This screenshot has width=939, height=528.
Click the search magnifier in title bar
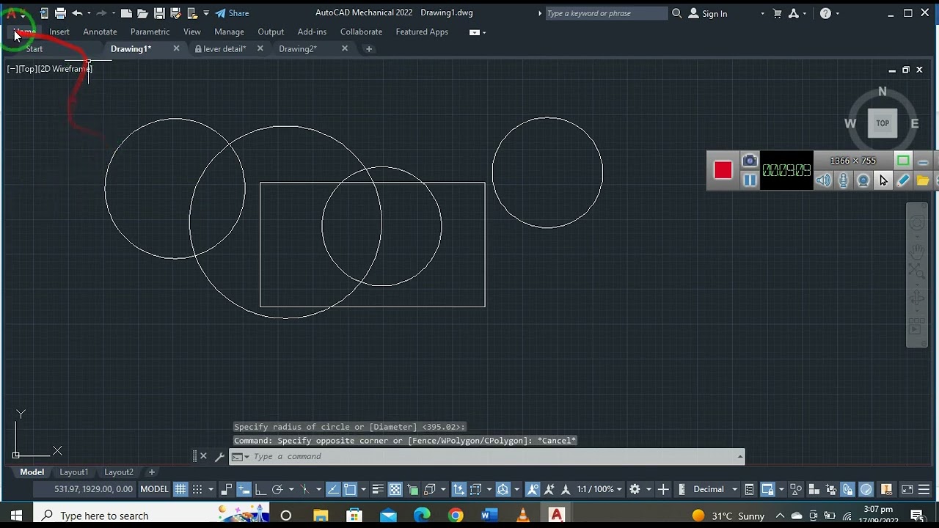[x=676, y=13]
